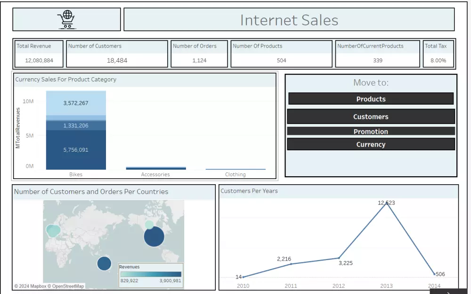Click the Internet Sales title banner
This screenshot has height=294, width=471.
coord(289,20)
